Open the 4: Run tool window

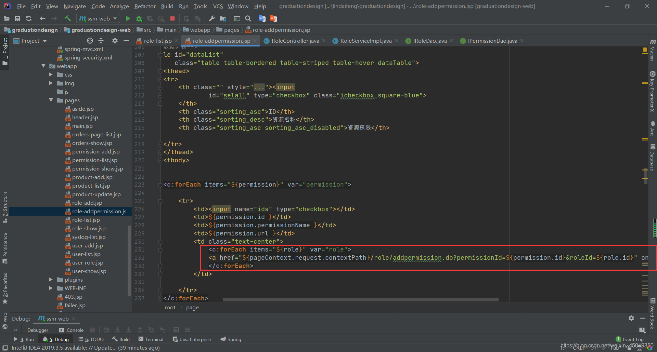click(24, 339)
